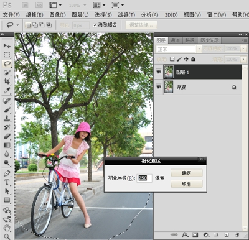
Task: Select the 3D Orbit camera tool
Action: point(7,219)
